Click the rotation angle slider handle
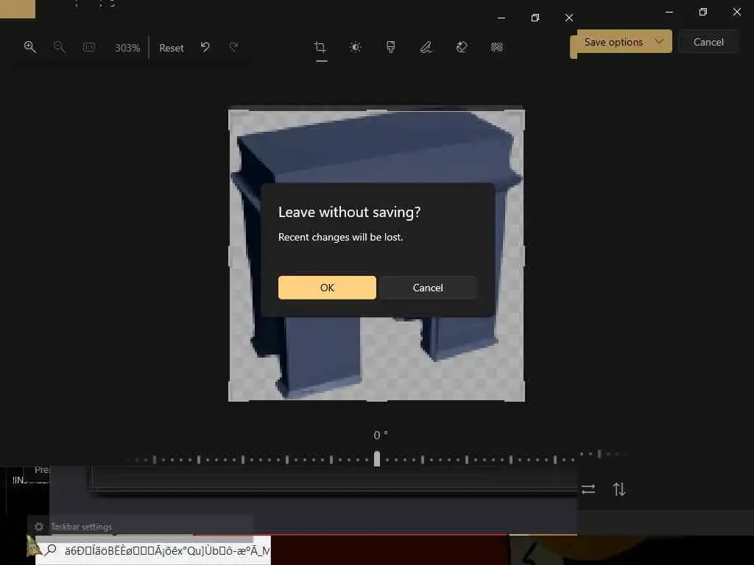Image resolution: width=754 pixels, height=565 pixels. 377,459
